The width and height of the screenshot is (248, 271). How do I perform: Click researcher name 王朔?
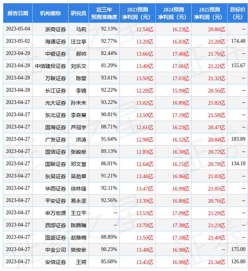tap(81, 262)
